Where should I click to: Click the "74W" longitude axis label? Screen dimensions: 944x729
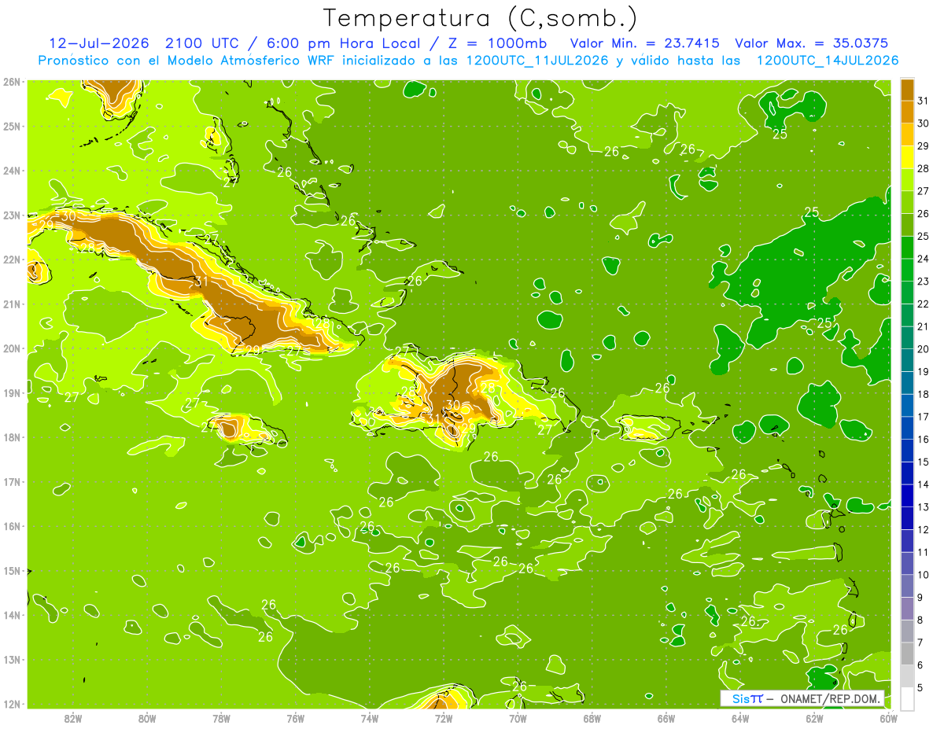(370, 718)
